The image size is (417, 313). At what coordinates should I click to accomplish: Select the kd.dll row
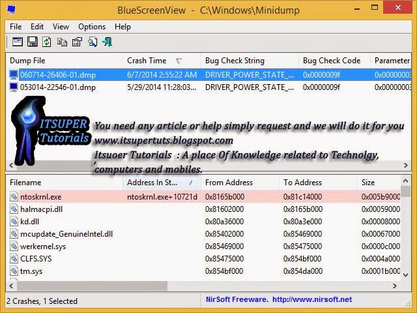coord(205,222)
